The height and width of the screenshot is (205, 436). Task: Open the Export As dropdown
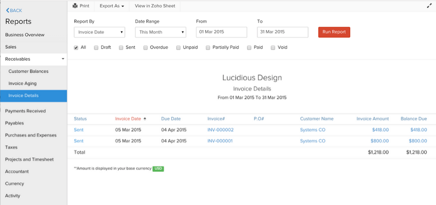pyautogui.click(x=112, y=6)
